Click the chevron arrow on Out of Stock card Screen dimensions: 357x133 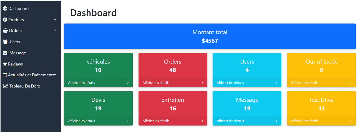(x=351, y=83)
